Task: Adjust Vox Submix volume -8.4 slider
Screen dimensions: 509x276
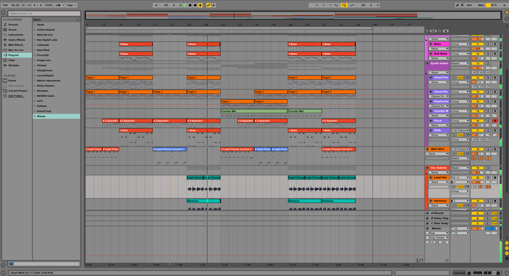Action: (478, 172)
